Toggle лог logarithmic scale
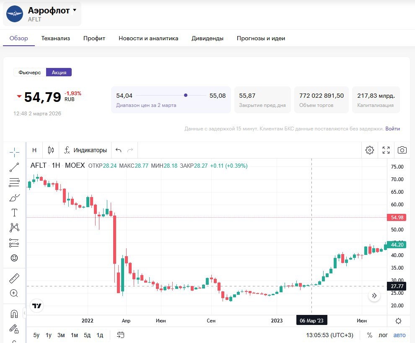The image size is (415, 343). coord(383,335)
